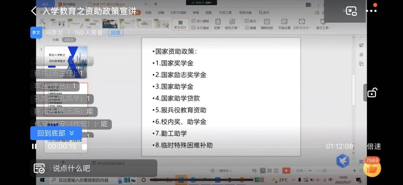Click the 23°C weather widget

280,180
